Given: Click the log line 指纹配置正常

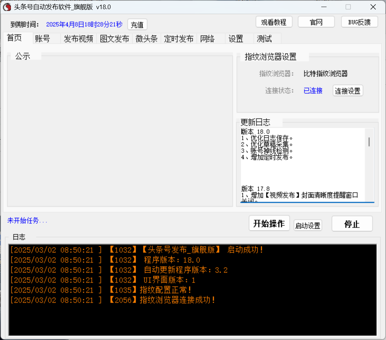Looking at the screenshot, I should 101,290.
